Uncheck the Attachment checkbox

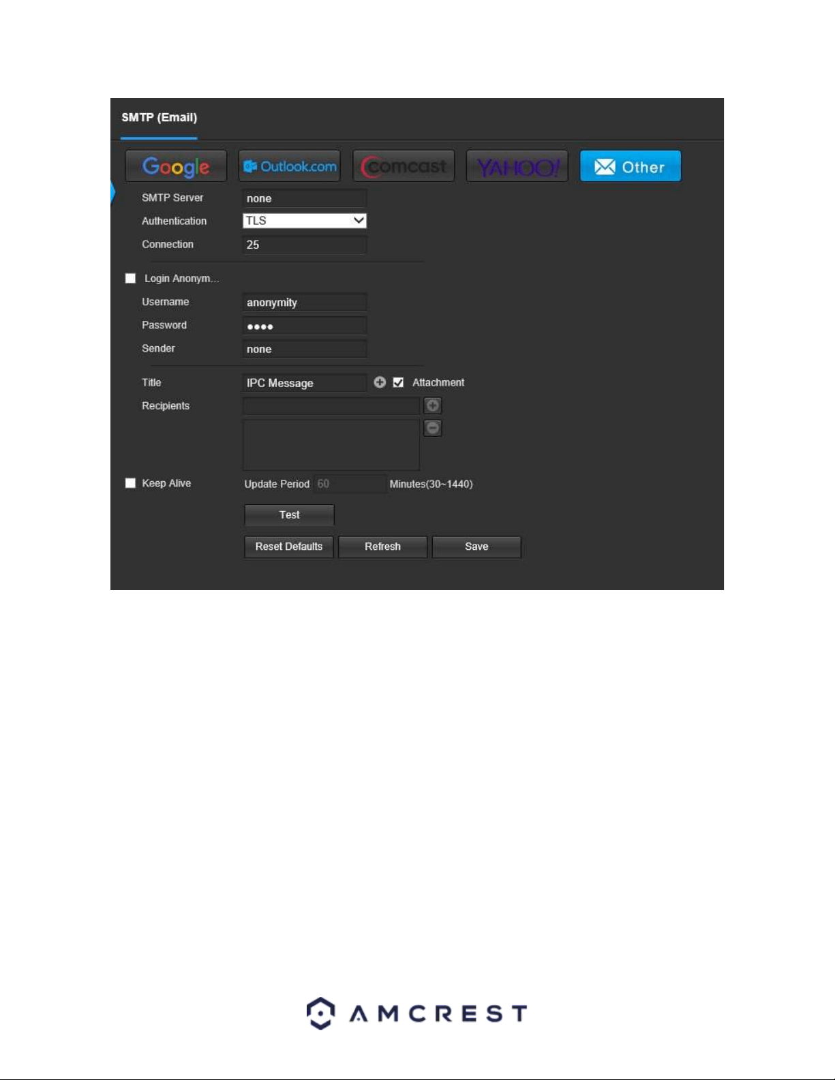(x=398, y=382)
